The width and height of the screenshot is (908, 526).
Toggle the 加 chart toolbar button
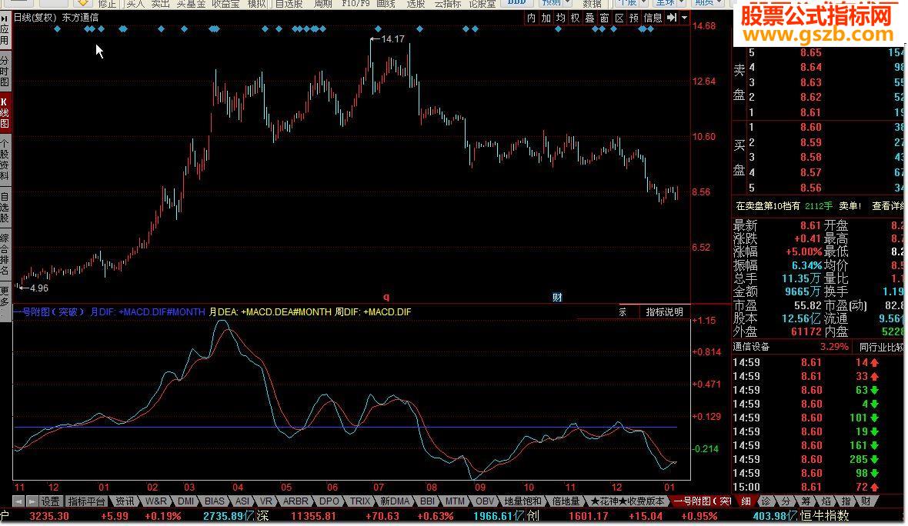[546, 18]
